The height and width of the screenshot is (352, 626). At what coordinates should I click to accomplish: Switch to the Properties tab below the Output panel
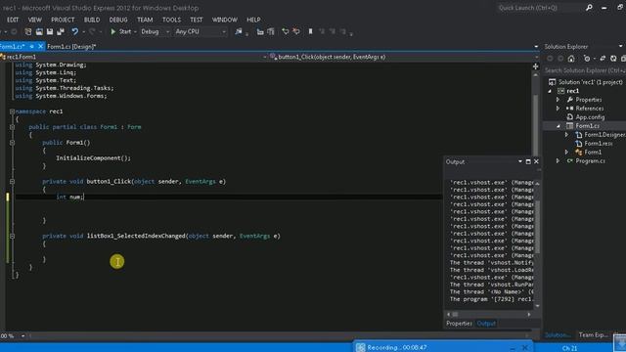(459, 324)
